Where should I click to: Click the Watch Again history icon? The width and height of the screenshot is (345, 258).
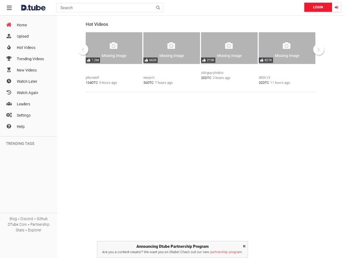pos(9,92)
